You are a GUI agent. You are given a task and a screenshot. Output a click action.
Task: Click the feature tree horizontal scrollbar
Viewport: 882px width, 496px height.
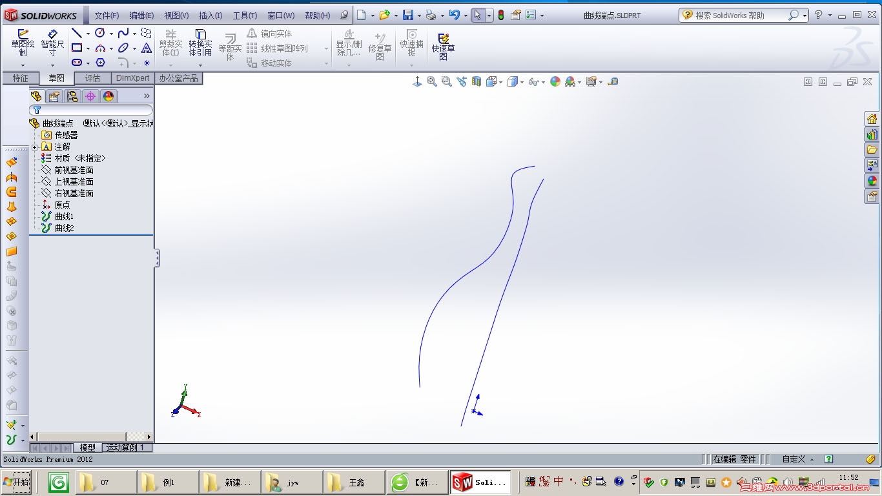pos(91,437)
